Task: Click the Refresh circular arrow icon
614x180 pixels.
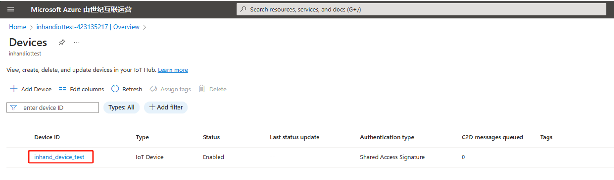Action: pos(115,89)
